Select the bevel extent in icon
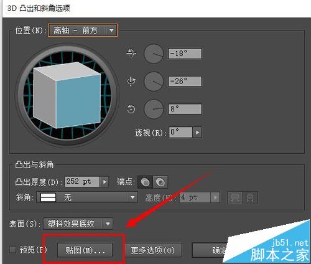 (x=250, y=197)
